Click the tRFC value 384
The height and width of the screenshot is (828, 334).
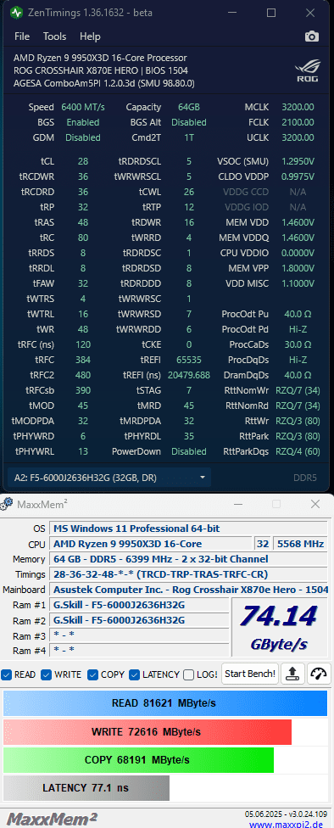83,361
